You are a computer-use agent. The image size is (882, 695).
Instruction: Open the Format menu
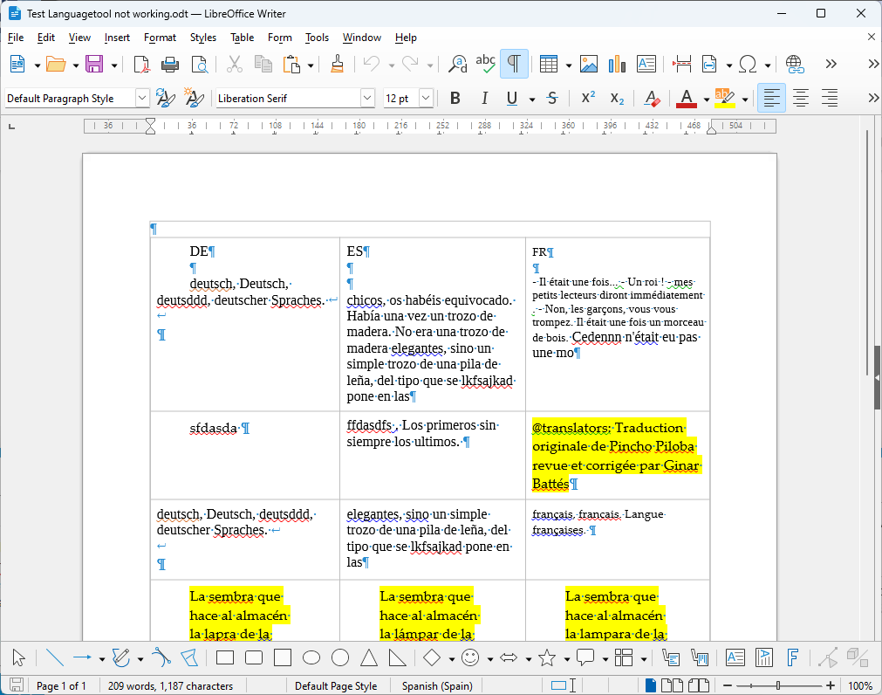tap(160, 38)
